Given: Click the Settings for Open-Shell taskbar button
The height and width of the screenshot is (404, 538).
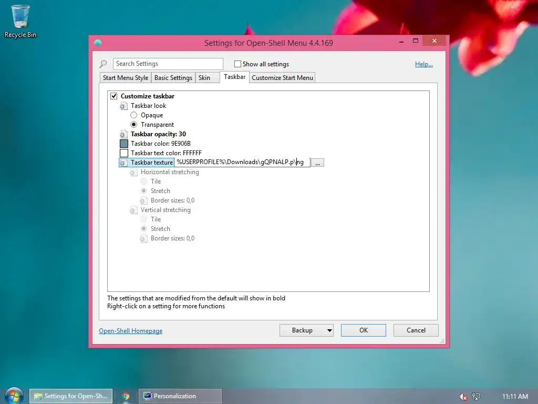Looking at the screenshot, I should coord(71,396).
